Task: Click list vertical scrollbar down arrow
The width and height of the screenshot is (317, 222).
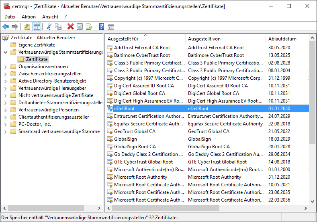Action: pos(312,201)
